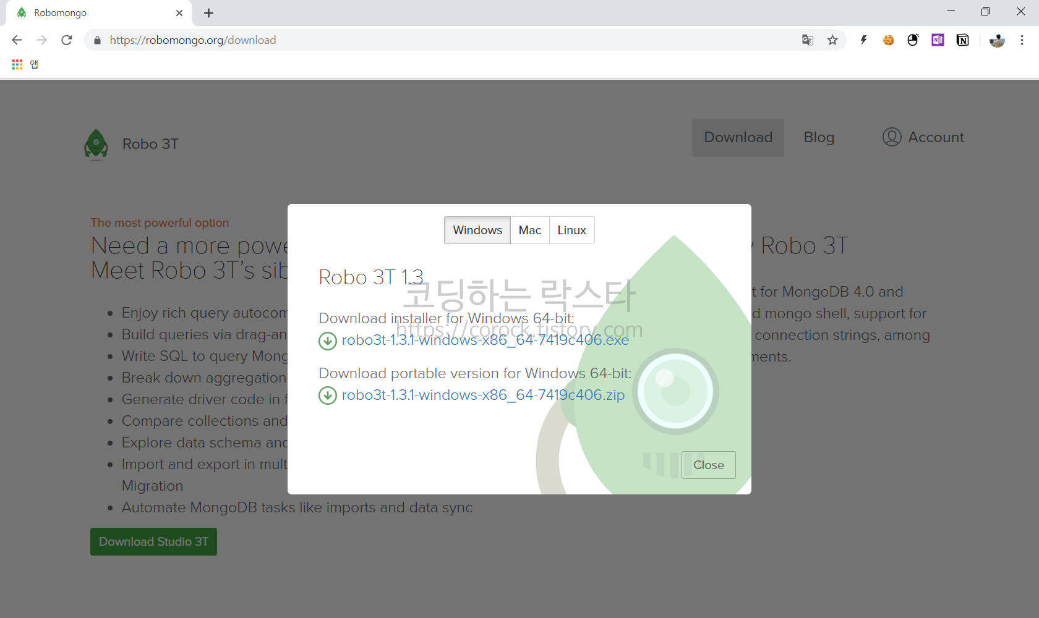Click the Robo 3T 1.3 heading
The width and height of the screenshot is (1039, 618).
point(371,277)
